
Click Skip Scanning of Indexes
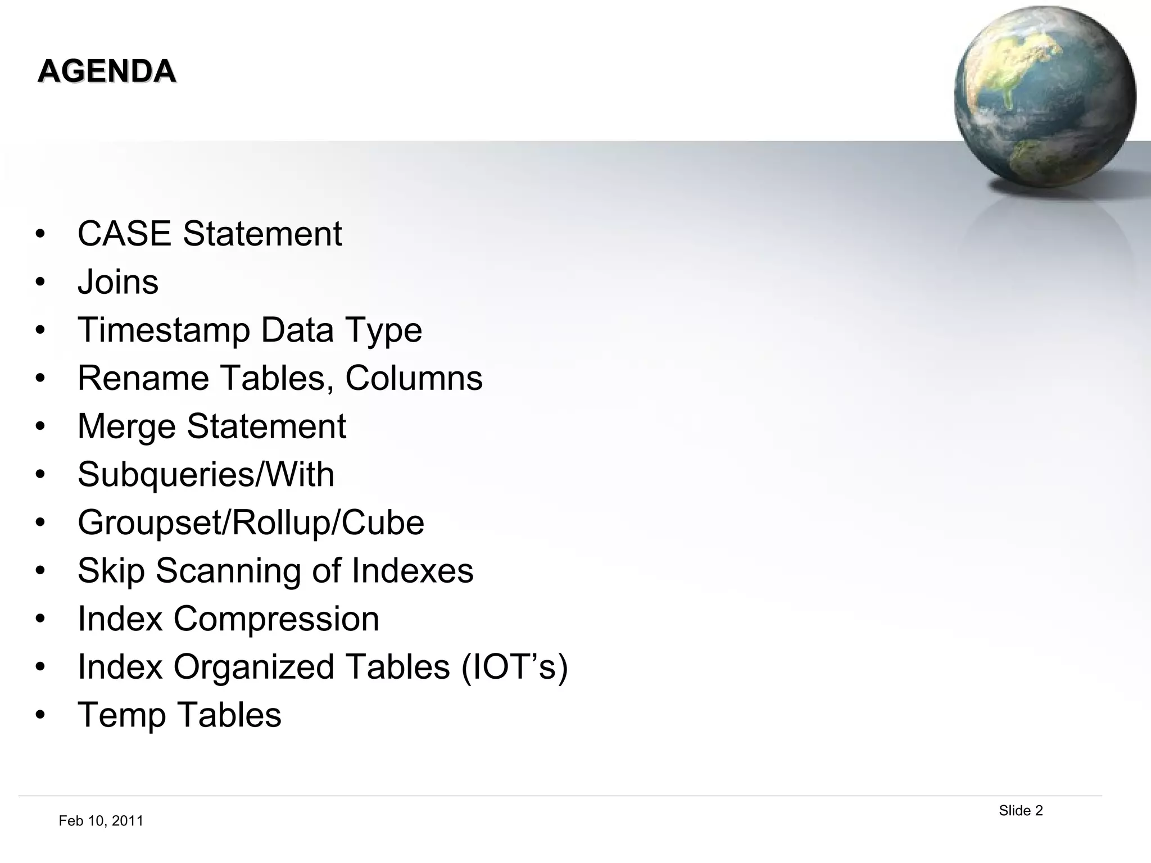(275, 571)
